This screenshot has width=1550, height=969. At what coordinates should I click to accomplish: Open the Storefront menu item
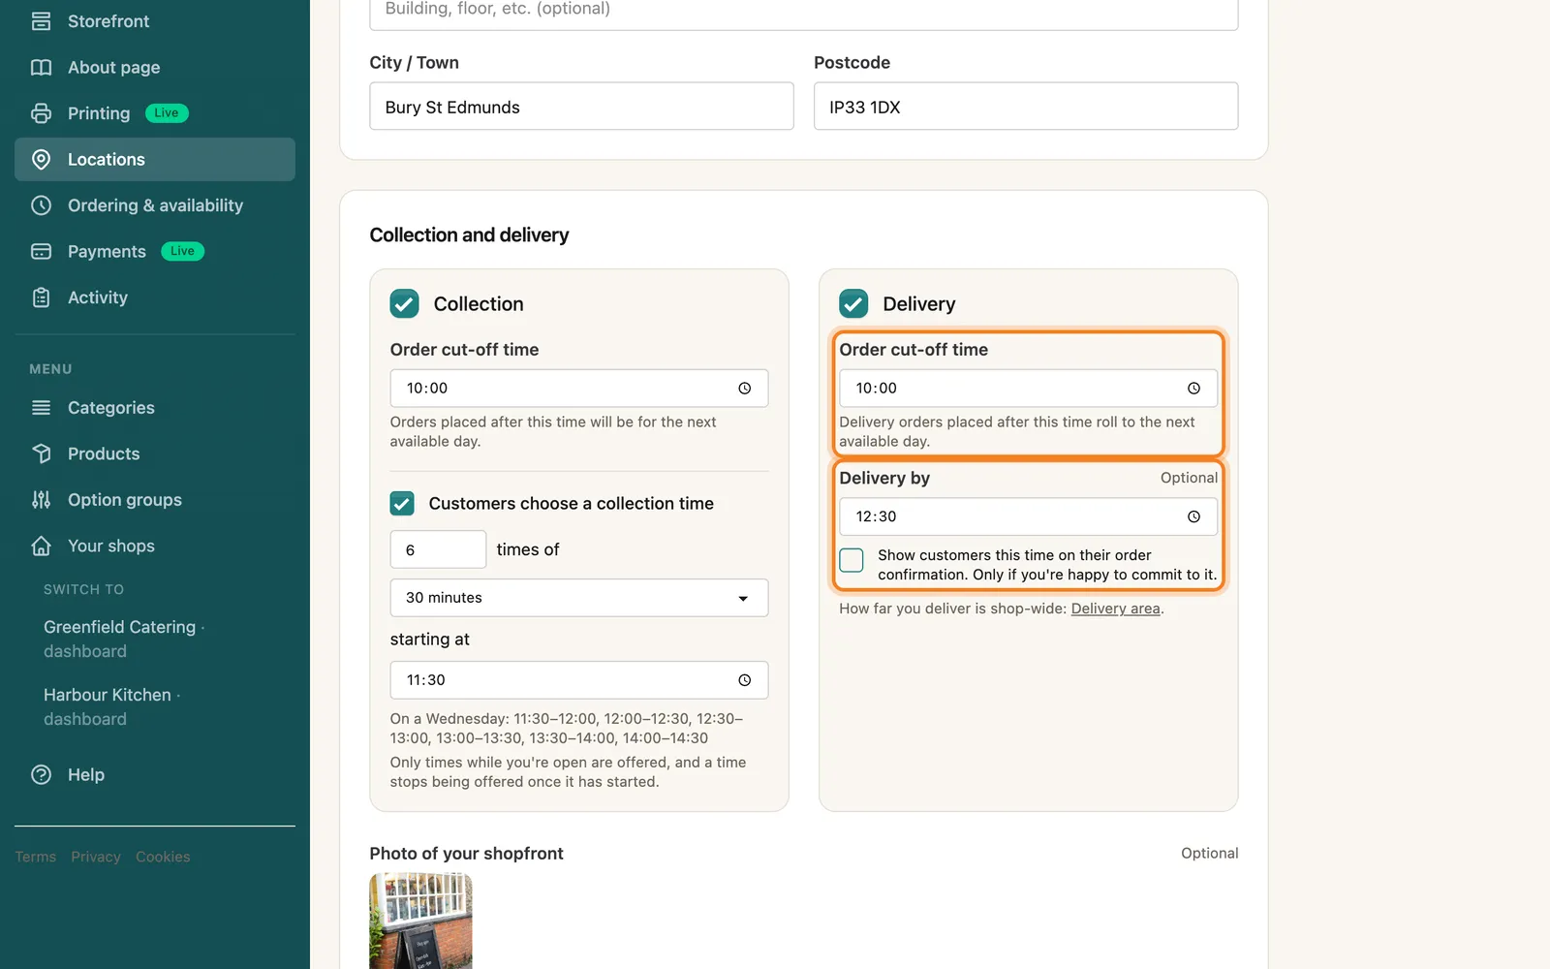[155, 21]
